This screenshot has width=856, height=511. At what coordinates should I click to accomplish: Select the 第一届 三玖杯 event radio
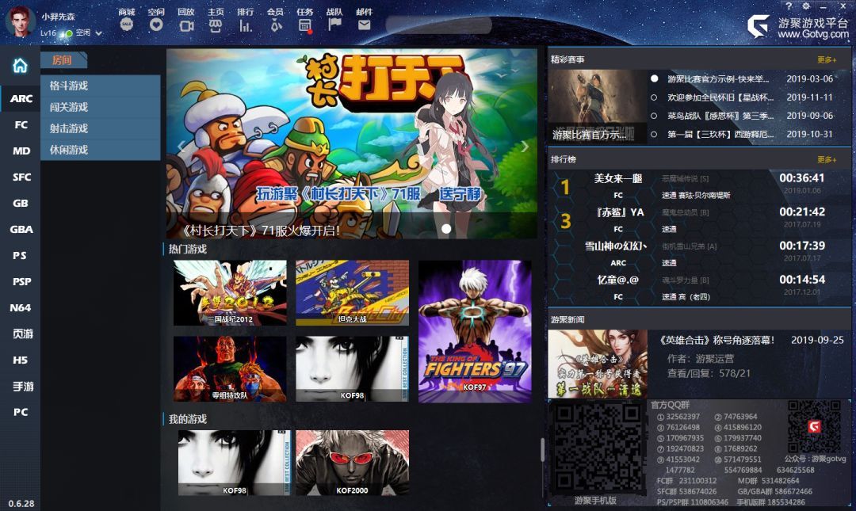[x=654, y=134]
